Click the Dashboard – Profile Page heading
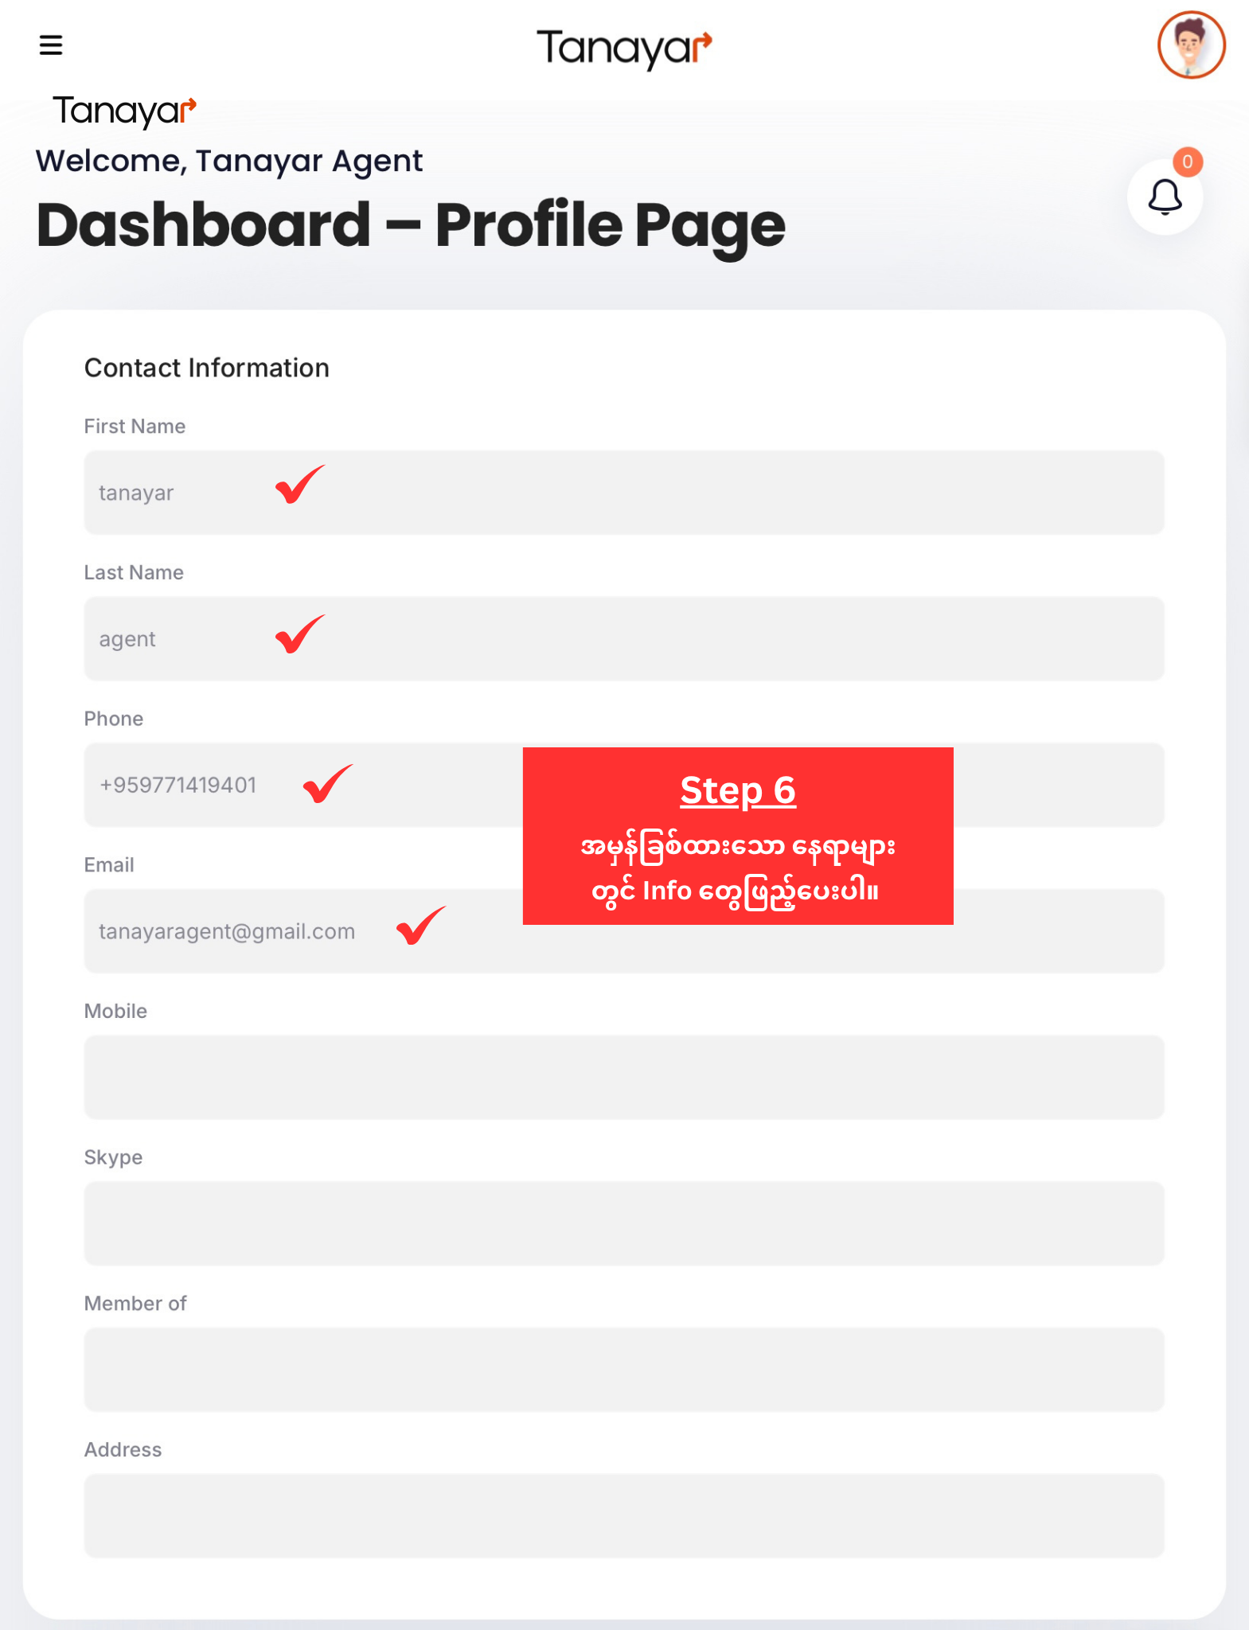 [411, 225]
